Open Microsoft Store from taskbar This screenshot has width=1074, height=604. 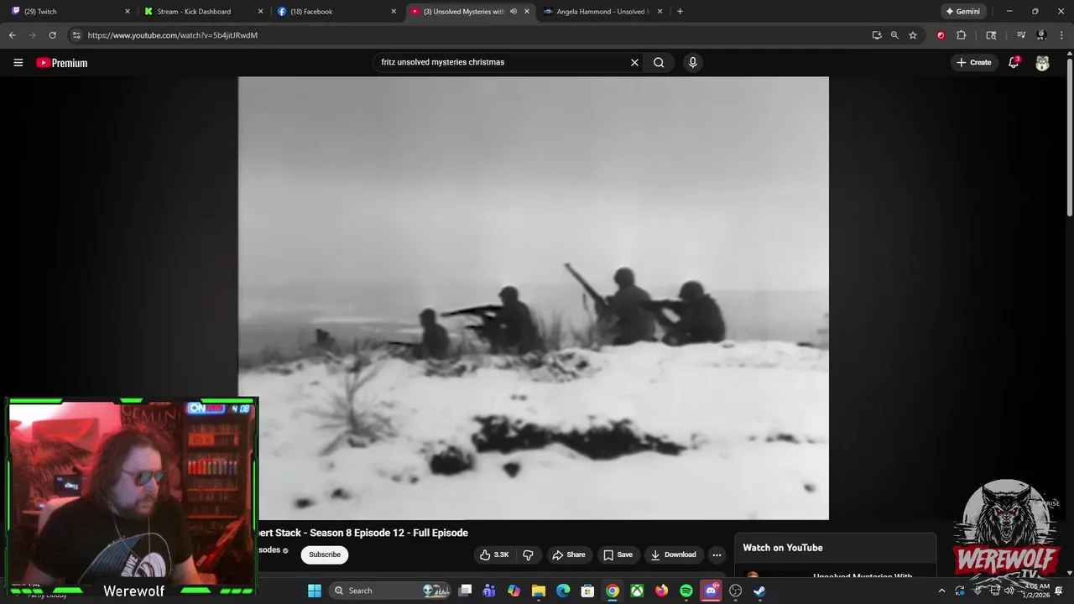point(587,591)
